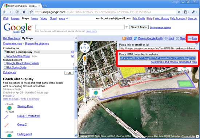200x139 pixels.
Task: Select the embed HTML iframe code field
Action: (x=157, y=58)
